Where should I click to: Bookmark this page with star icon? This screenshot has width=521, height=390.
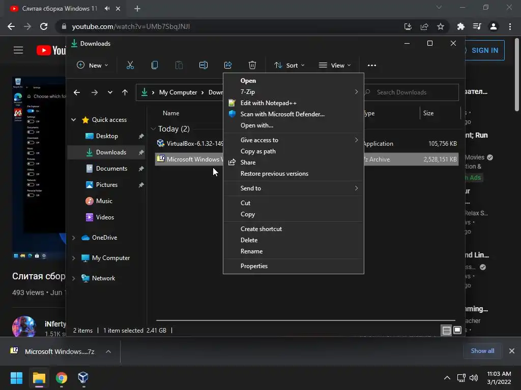pos(441,26)
